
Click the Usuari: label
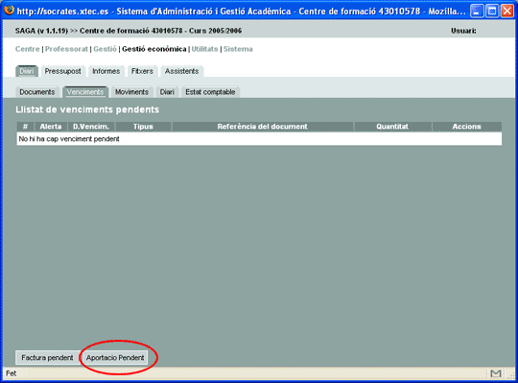463,31
